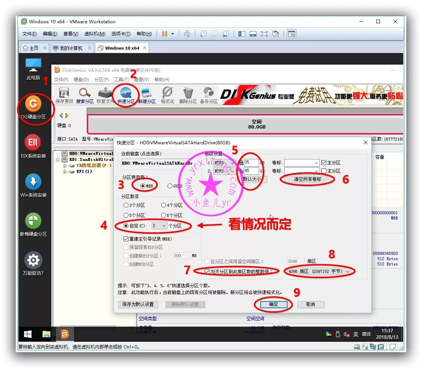The image size is (422, 368).
Task: Open the file system dropdown for partition 2
Action: point(224,171)
